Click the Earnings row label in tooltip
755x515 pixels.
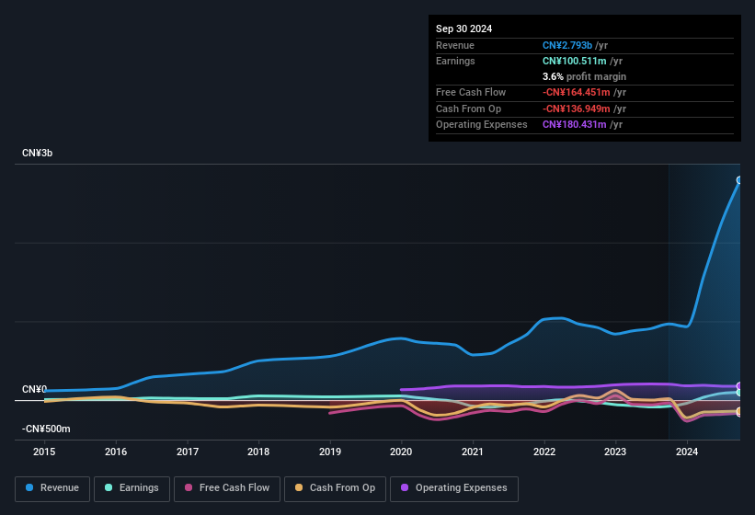pyautogui.click(x=455, y=61)
